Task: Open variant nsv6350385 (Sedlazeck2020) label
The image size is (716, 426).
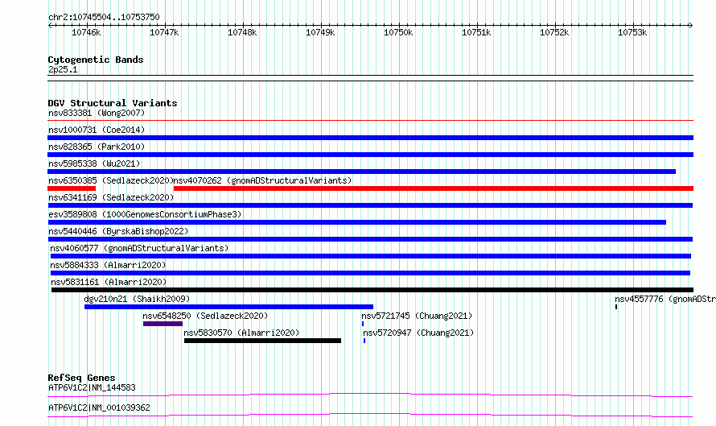Action: [111, 180]
